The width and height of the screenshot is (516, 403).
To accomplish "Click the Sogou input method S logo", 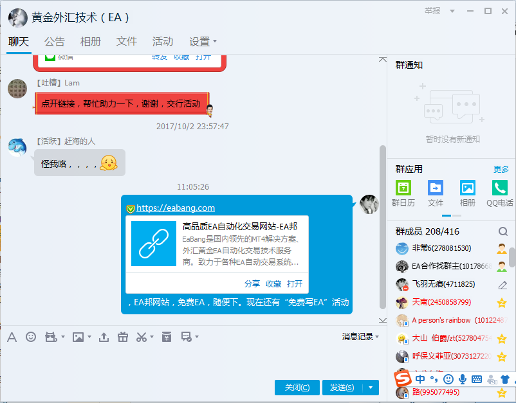I will (403, 379).
